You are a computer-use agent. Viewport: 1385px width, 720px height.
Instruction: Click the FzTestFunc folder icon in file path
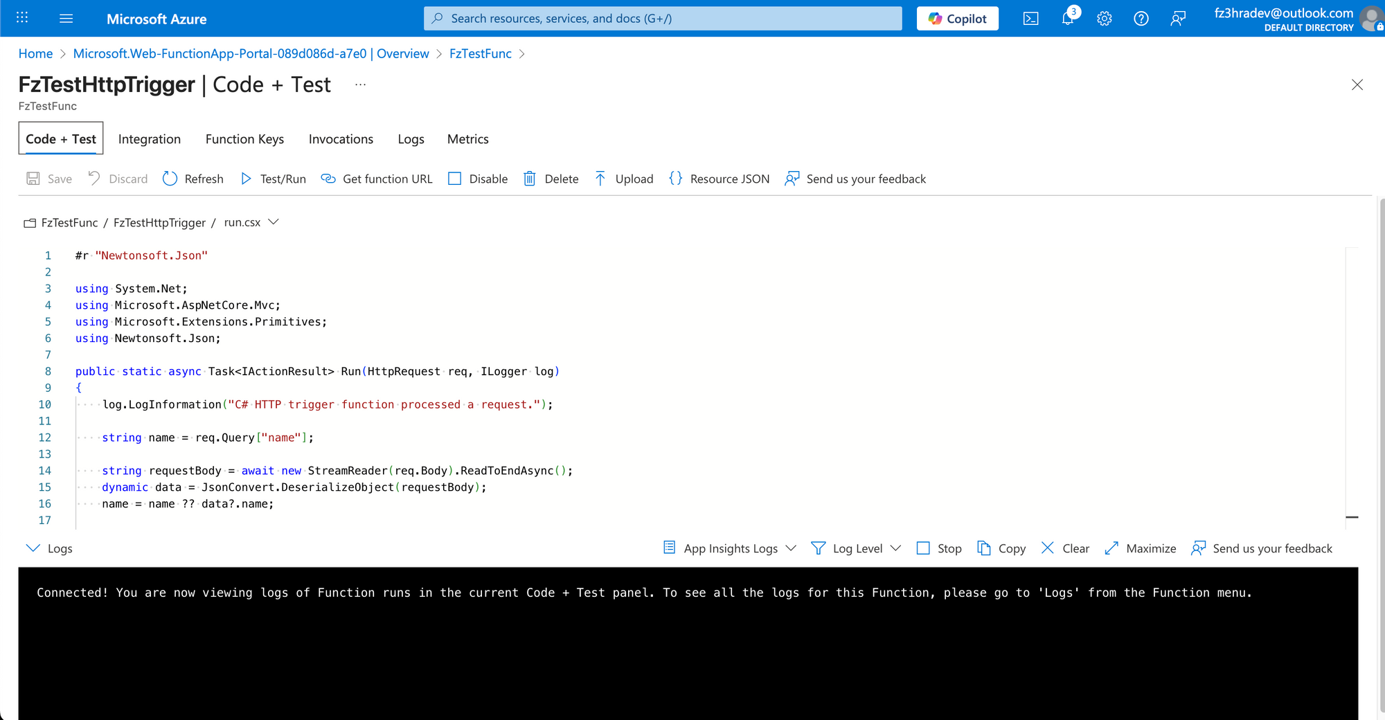[x=30, y=223]
